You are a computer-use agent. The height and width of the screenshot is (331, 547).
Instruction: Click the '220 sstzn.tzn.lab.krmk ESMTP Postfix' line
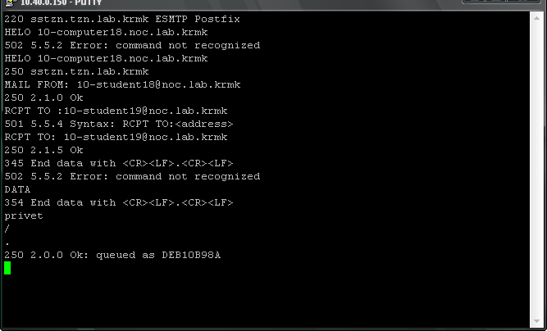pos(122,19)
